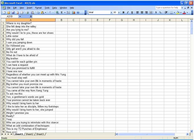Click the vertical scrollbar down arrow

tap(192, 131)
